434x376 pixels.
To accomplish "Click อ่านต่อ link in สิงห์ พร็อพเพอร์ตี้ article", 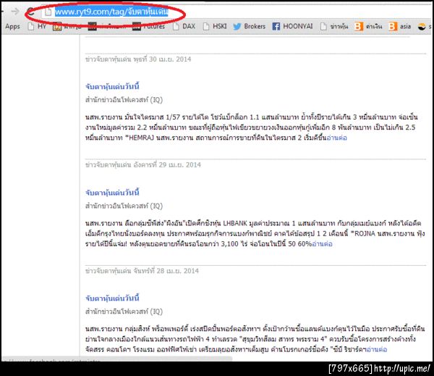I will [377, 349].
